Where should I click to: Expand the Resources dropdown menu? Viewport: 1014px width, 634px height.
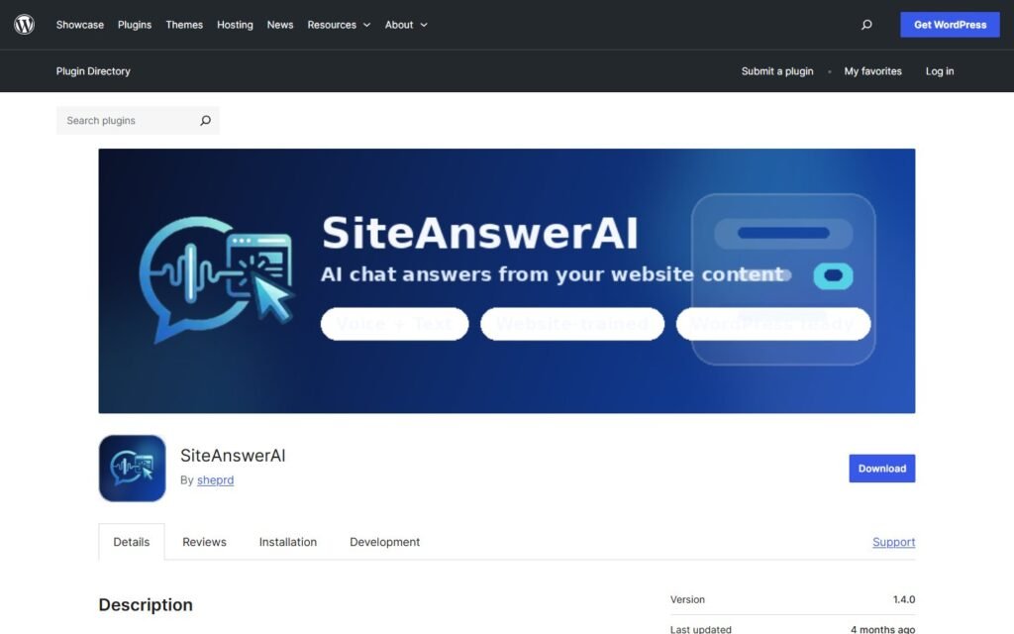[x=339, y=25]
